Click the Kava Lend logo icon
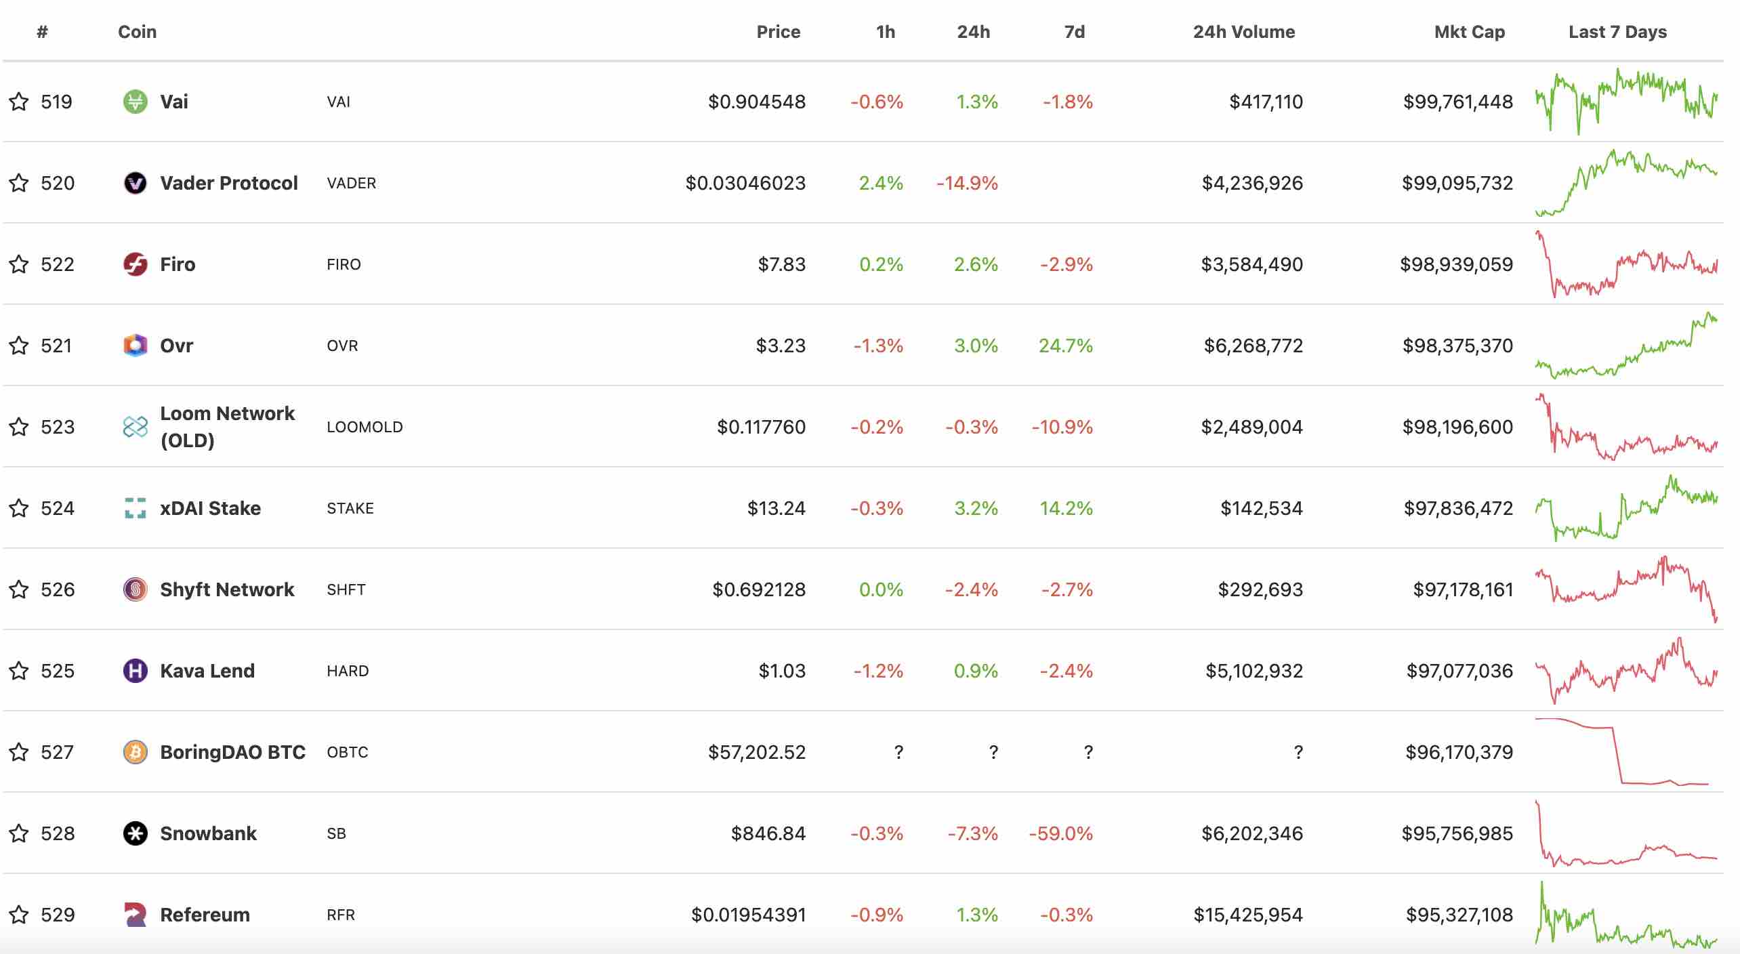This screenshot has width=1740, height=954. point(136,671)
